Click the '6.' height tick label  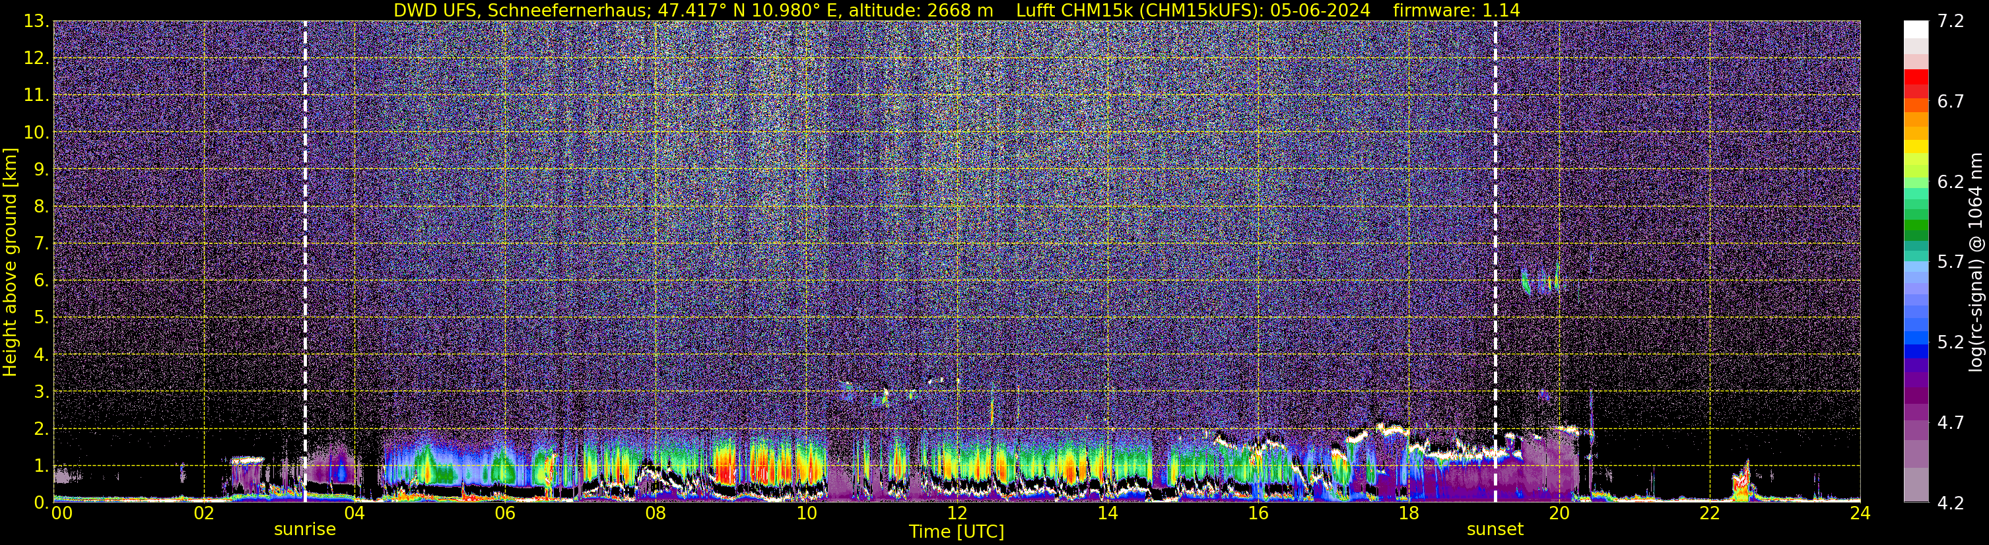pos(41,281)
